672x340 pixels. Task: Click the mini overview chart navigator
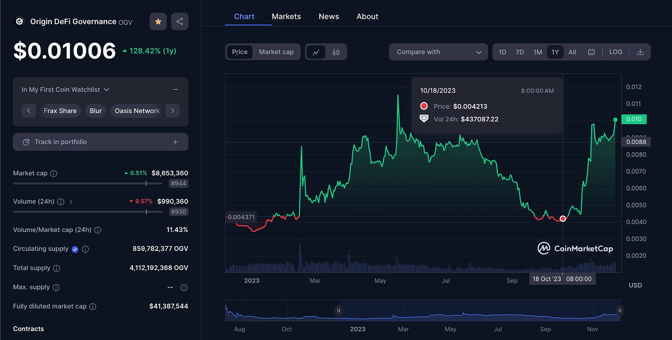[422, 310]
